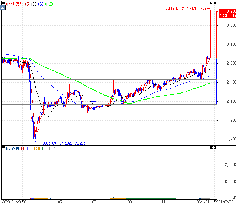
Task: Click the low annotation 1,385(-63.16% 2020/03/23)
Action: click(62, 143)
